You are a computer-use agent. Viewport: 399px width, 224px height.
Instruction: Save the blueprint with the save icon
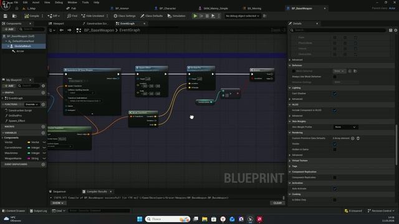point(6,16)
